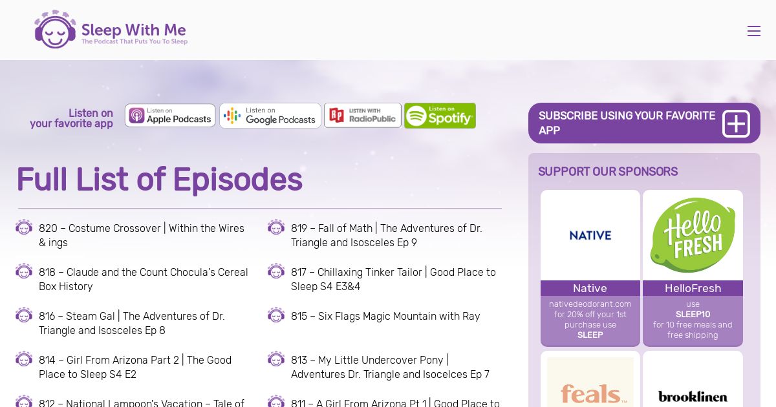Viewport: 776px width, 407px height.
Task: Click the Native sponsor name label
Action: click(x=590, y=288)
